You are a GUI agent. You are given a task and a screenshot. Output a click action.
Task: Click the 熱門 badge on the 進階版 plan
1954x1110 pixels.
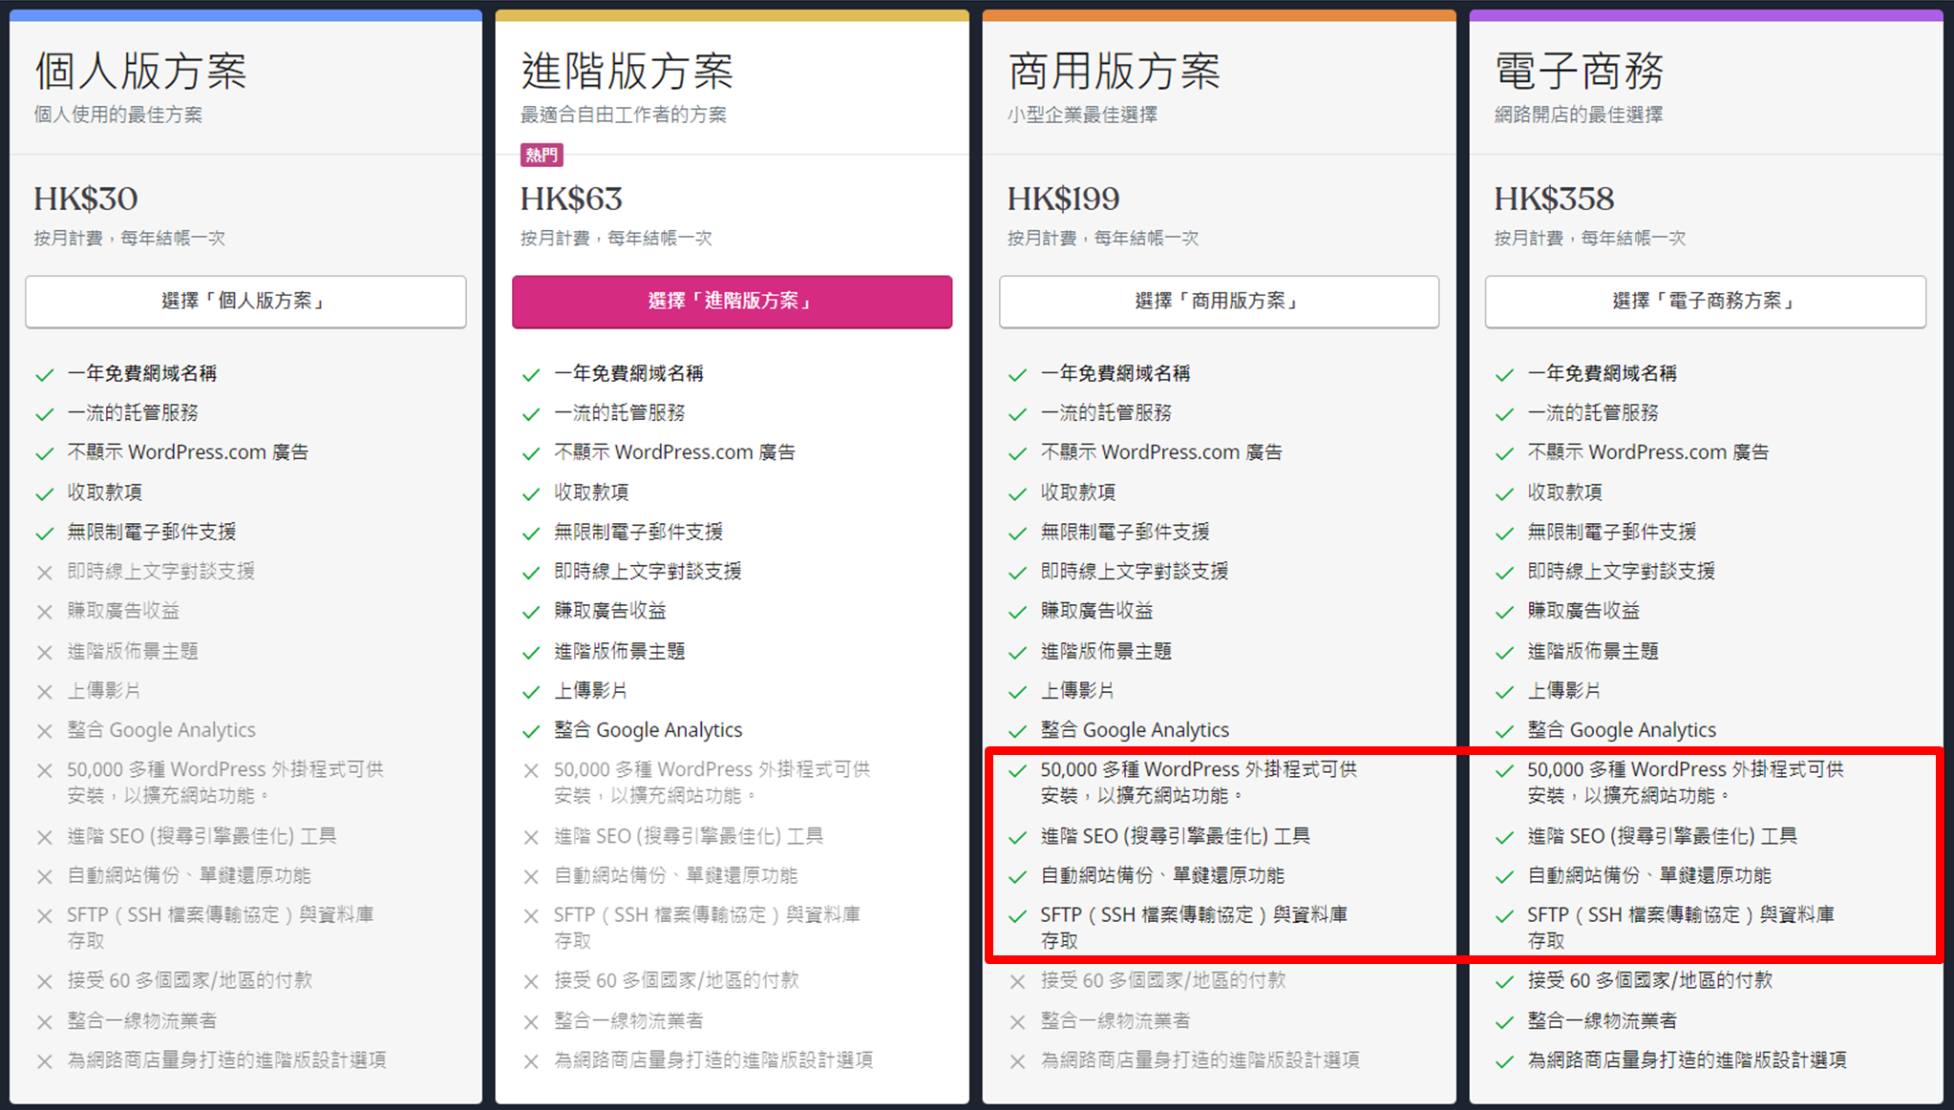pos(542,155)
